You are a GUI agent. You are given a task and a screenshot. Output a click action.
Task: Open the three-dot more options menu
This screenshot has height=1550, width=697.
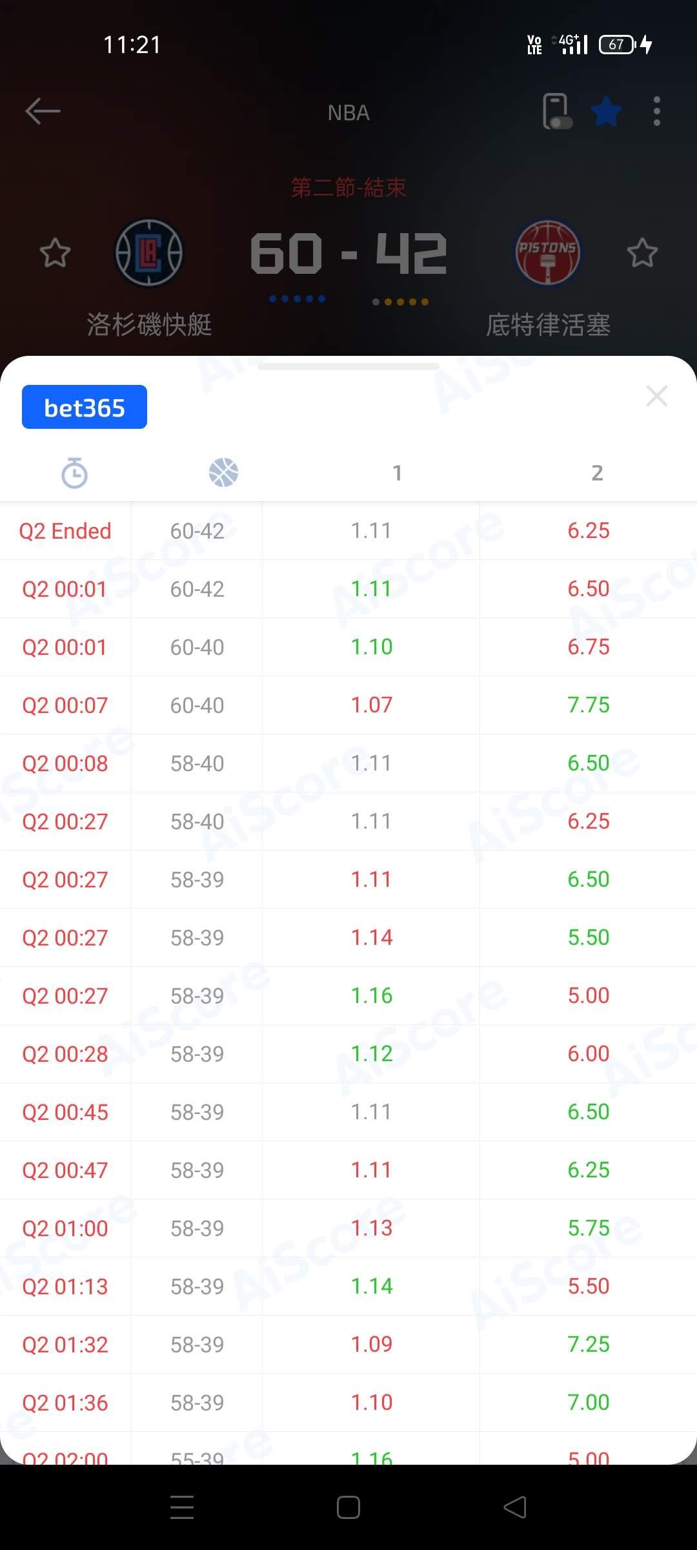[656, 111]
